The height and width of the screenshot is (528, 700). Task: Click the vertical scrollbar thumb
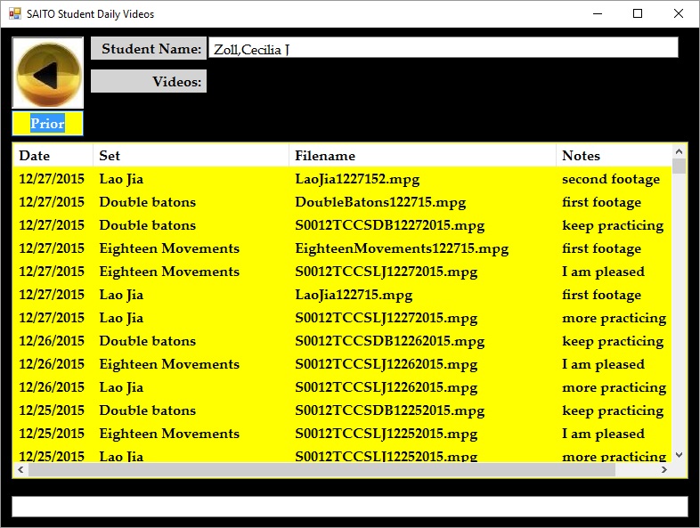tap(680, 167)
